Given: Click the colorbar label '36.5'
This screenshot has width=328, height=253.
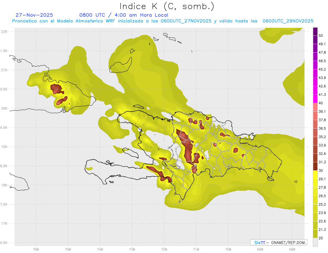Looking at the screenshot, I should tap(322, 128).
